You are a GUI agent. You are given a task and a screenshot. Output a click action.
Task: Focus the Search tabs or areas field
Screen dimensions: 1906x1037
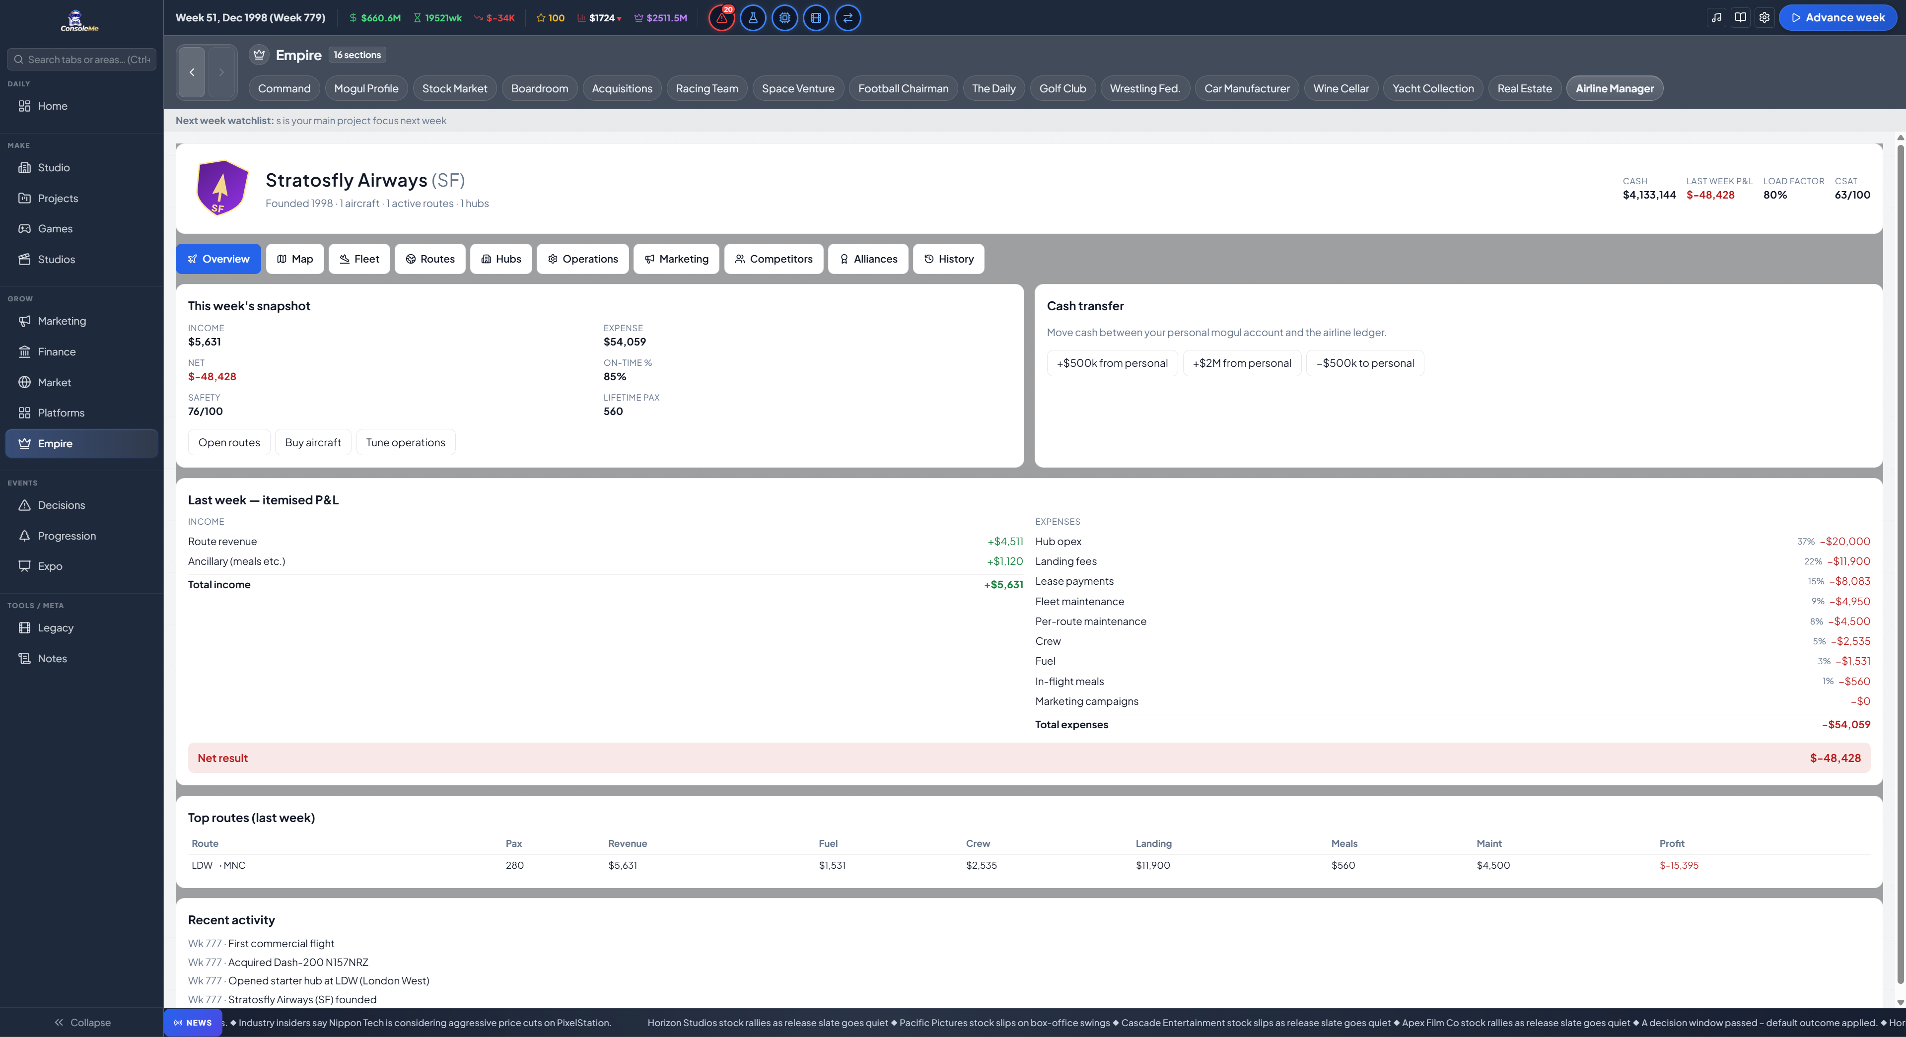[81, 59]
